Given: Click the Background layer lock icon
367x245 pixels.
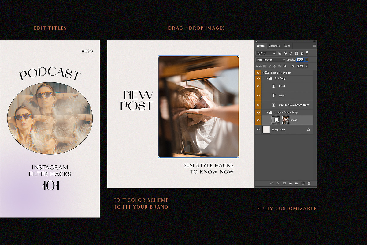Looking at the screenshot, I should pyautogui.click(x=308, y=130).
